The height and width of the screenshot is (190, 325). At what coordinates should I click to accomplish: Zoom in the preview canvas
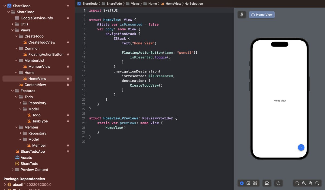(x=317, y=183)
